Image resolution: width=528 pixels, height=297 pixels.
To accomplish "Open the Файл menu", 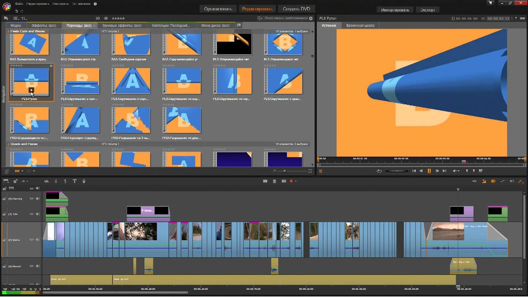I will pos(19,4).
